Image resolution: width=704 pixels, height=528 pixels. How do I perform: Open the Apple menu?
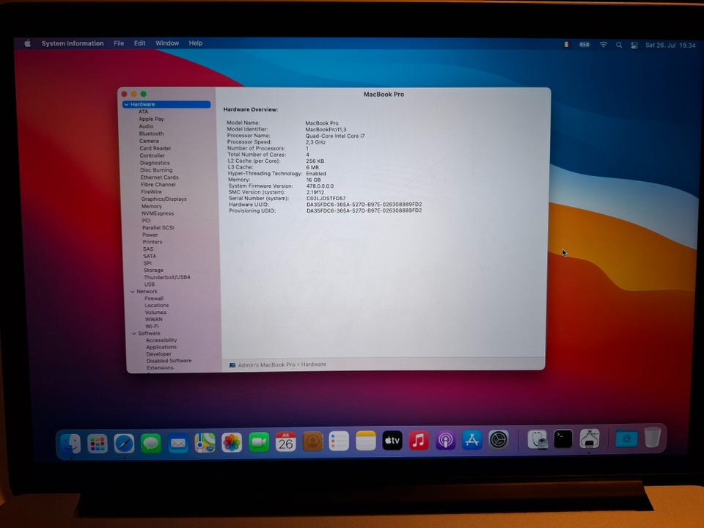click(x=27, y=43)
